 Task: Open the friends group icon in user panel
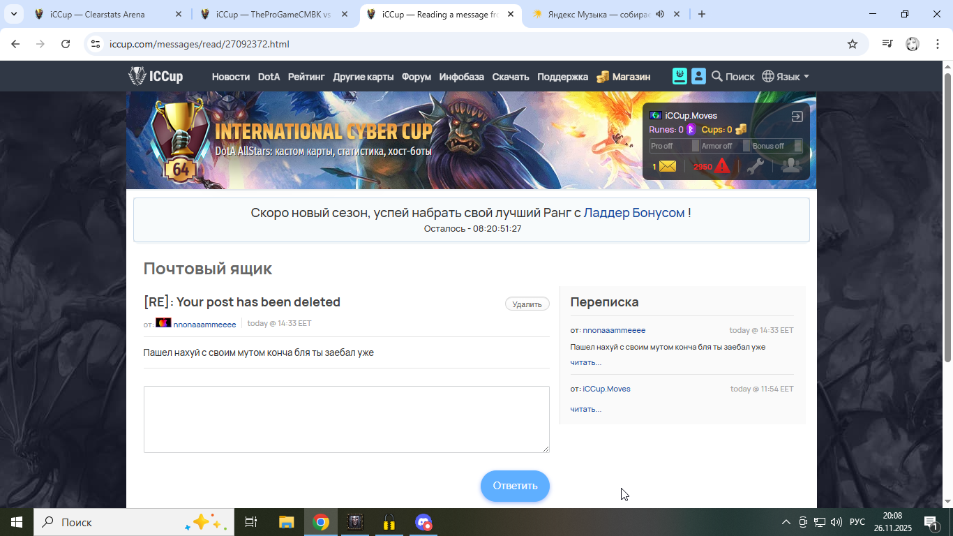tap(791, 165)
